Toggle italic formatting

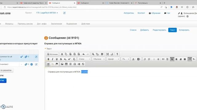tap(53, 59)
